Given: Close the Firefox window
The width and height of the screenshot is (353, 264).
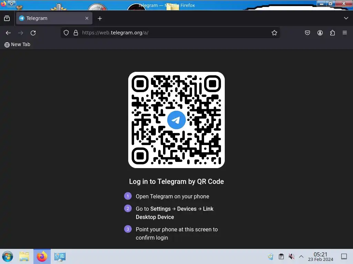Looking at the screenshot, I should pos(344,3).
